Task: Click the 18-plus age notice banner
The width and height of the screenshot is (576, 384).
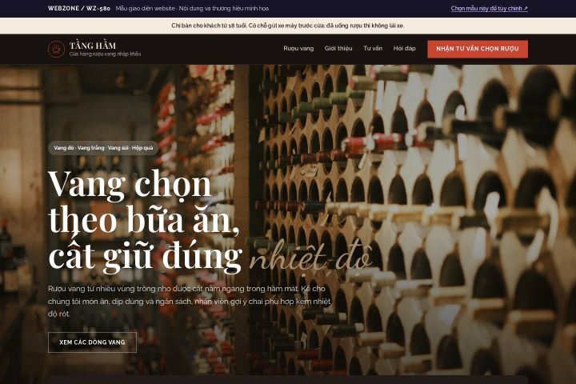Action: pyautogui.click(x=288, y=26)
